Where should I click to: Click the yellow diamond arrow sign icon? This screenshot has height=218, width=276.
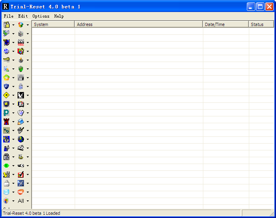coord(6,95)
